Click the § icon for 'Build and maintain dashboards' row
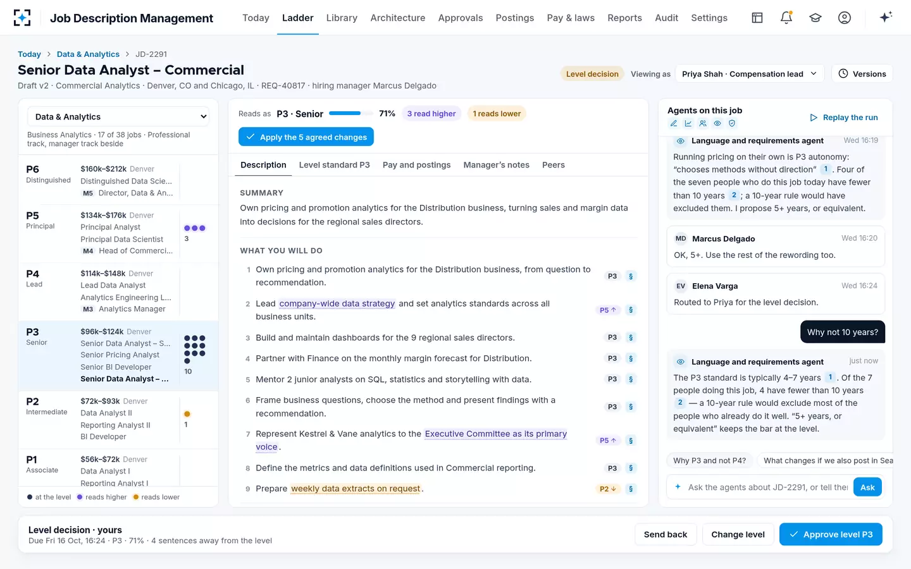Image resolution: width=911 pixels, height=569 pixels. coord(631,338)
